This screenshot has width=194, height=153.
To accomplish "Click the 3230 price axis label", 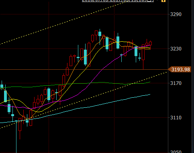I will pos(176,49).
